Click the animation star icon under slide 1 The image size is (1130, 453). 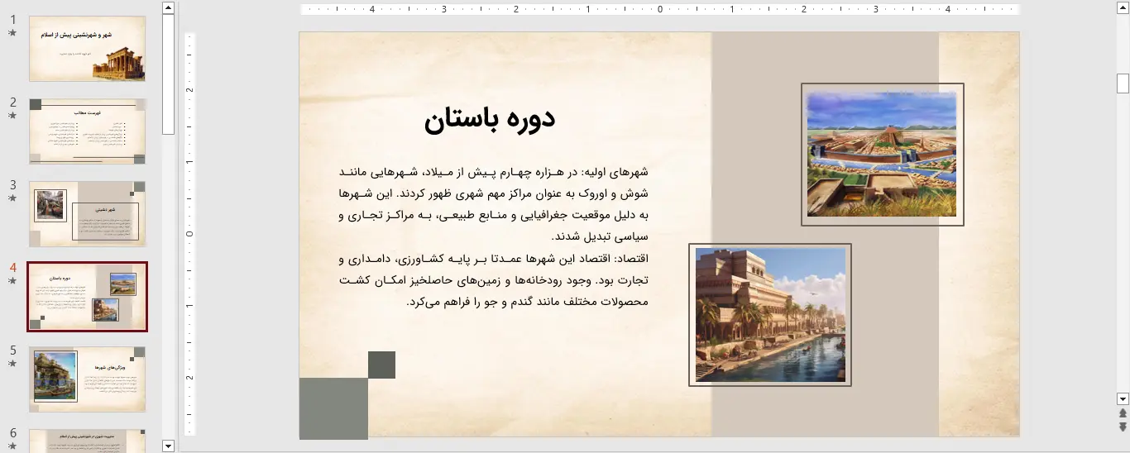click(12, 33)
